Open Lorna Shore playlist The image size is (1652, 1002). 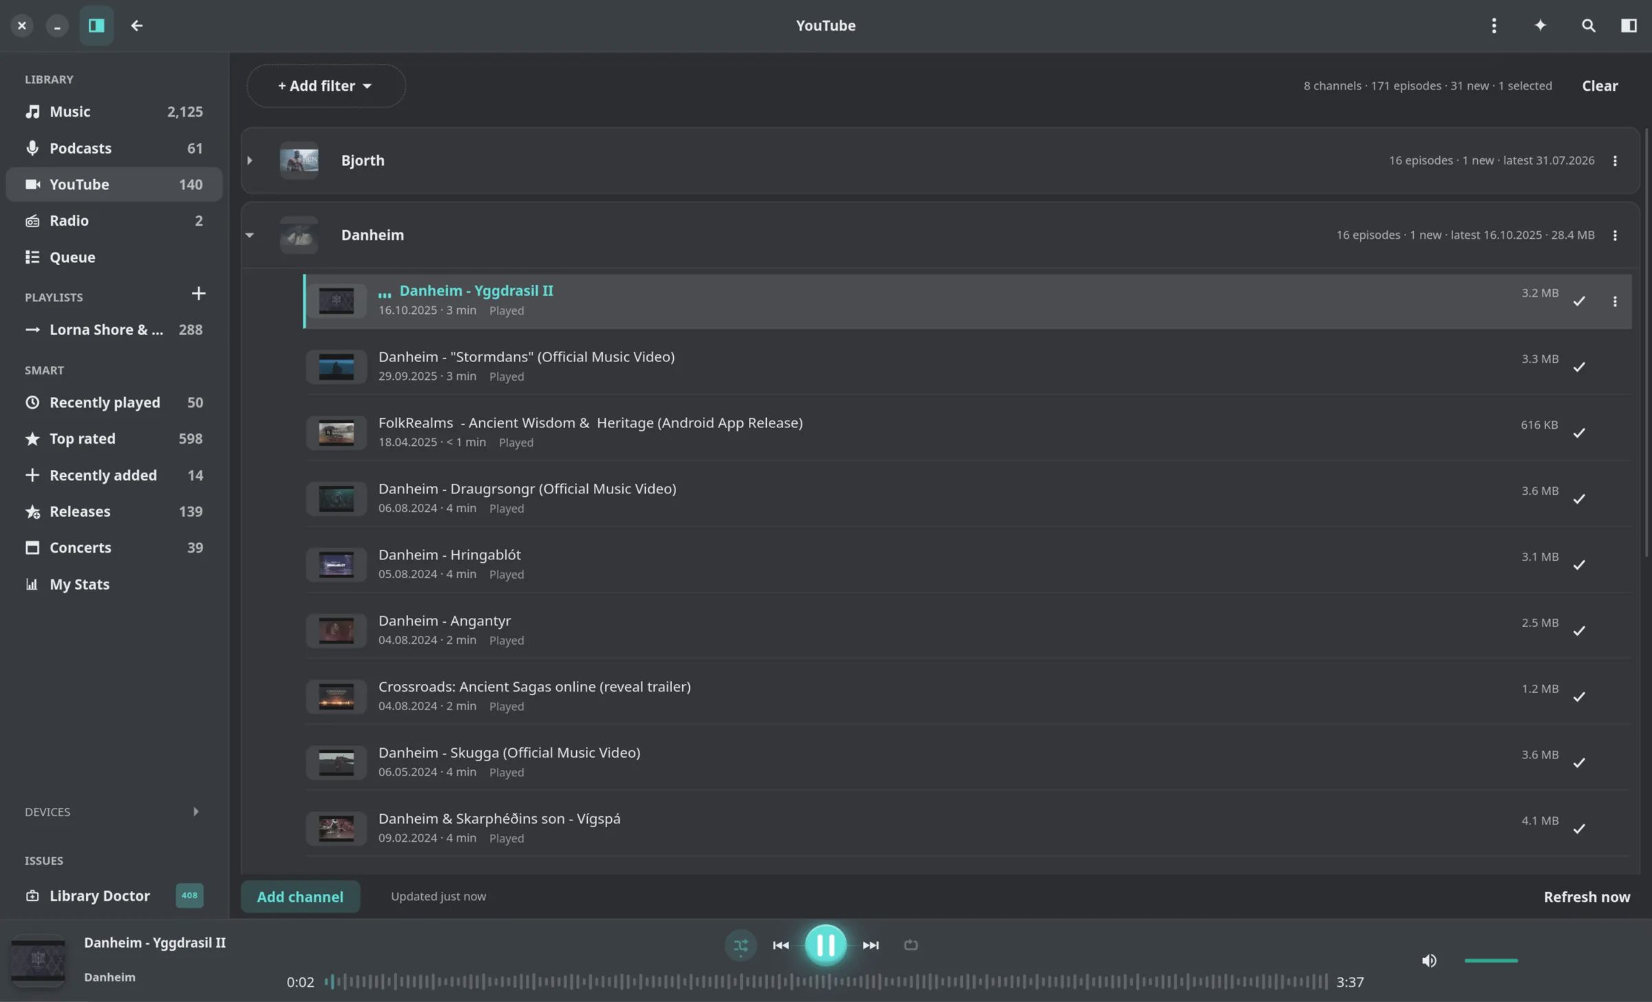click(x=114, y=330)
